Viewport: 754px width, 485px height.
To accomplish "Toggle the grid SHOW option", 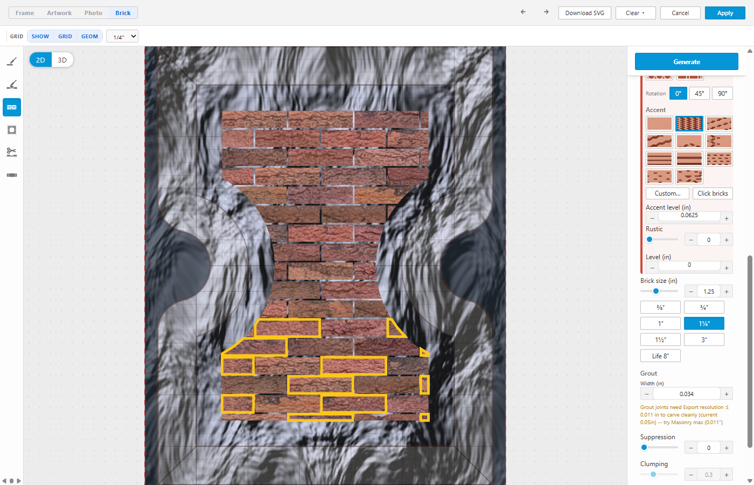I will pyautogui.click(x=40, y=36).
